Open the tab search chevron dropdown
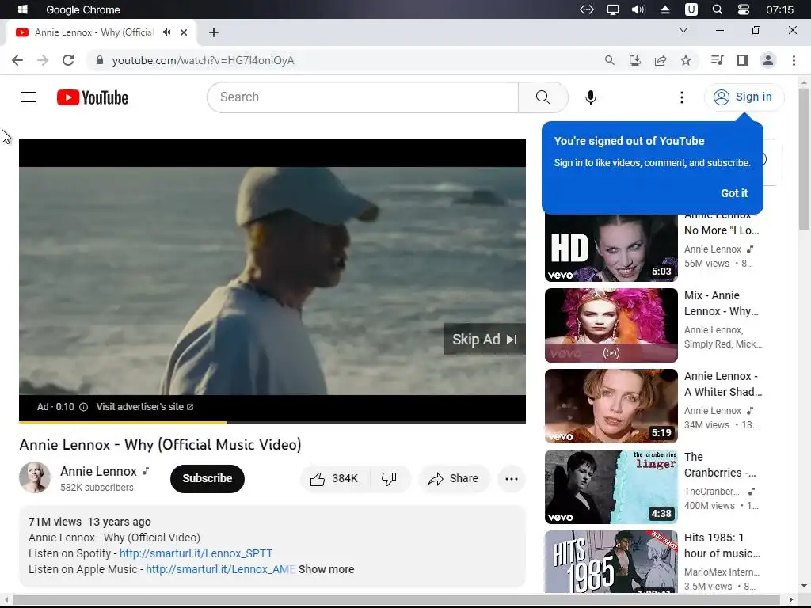This screenshot has width=811, height=608. coord(683,31)
